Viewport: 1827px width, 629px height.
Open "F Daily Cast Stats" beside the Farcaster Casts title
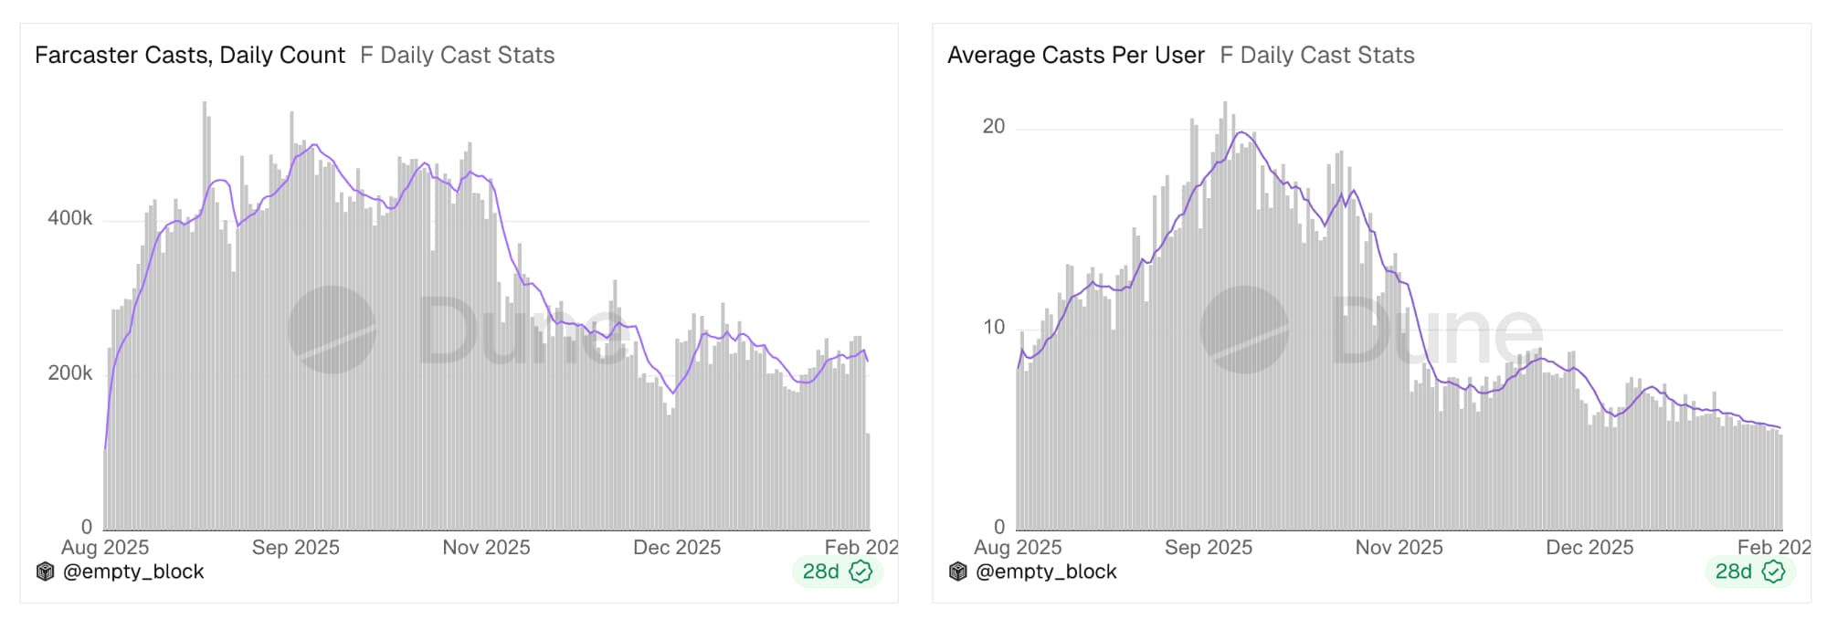point(457,56)
